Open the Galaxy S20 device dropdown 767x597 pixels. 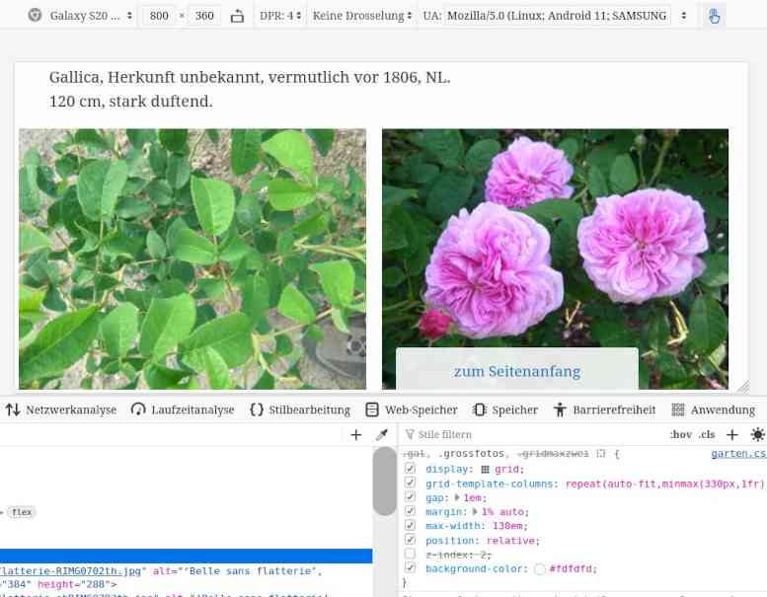click(92, 16)
